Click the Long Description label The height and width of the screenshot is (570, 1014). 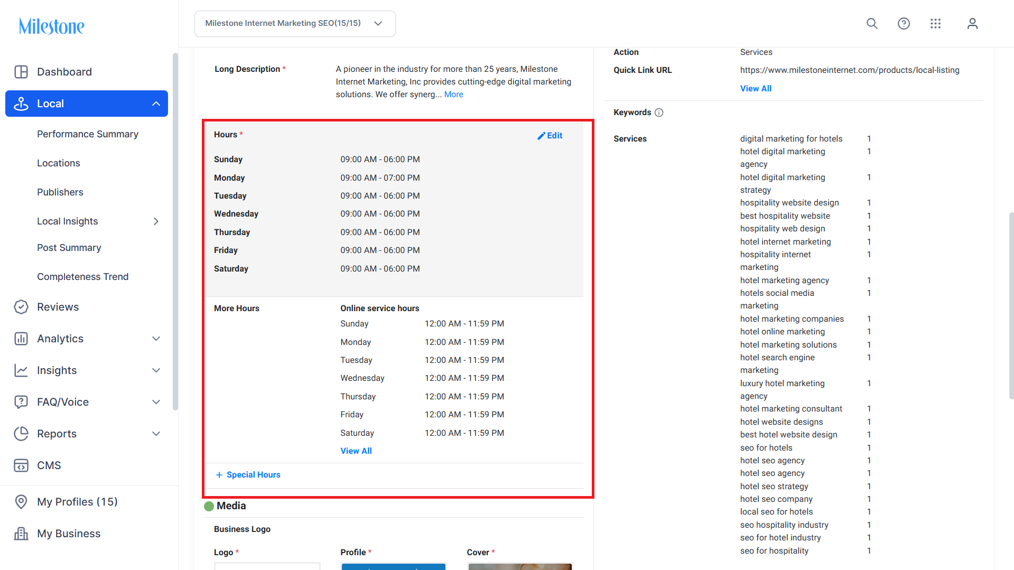pos(247,69)
